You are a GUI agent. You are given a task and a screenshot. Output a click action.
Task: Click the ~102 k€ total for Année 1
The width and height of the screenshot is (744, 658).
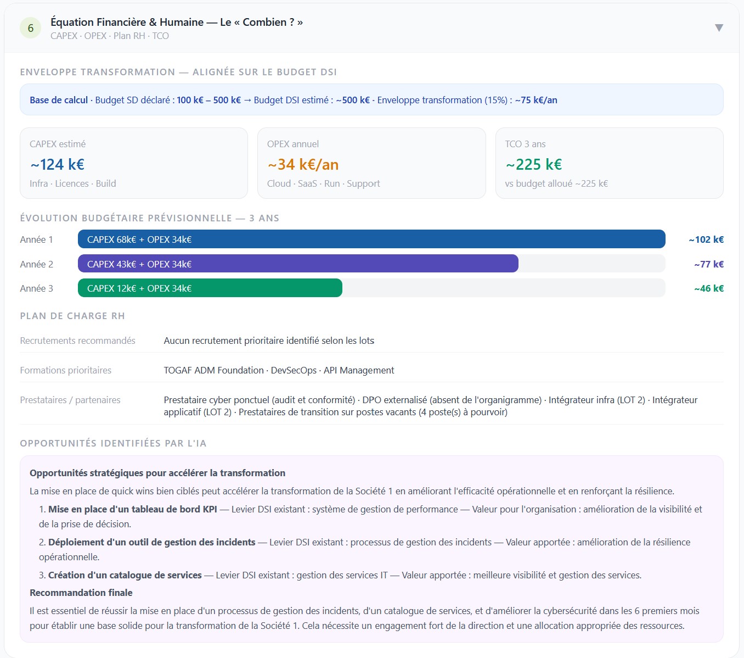(706, 239)
